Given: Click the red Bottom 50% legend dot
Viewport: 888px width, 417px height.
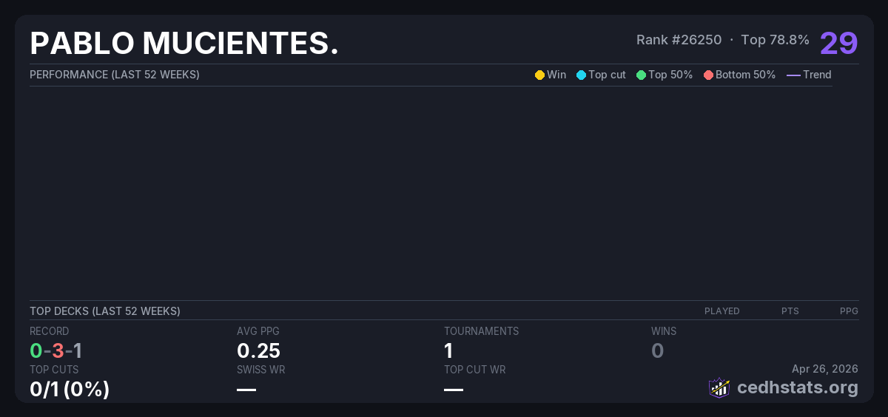Looking at the screenshot, I should (x=708, y=75).
